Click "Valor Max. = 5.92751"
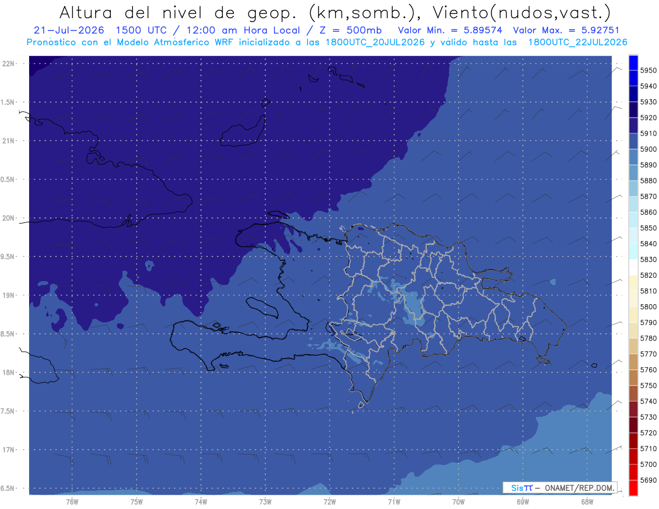This screenshot has width=659, height=509. (566, 30)
